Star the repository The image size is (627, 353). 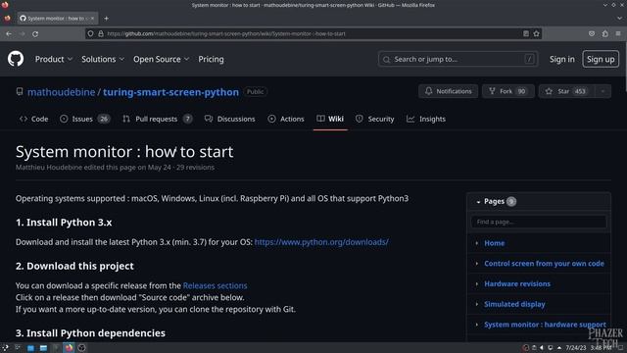click(566, 91)
